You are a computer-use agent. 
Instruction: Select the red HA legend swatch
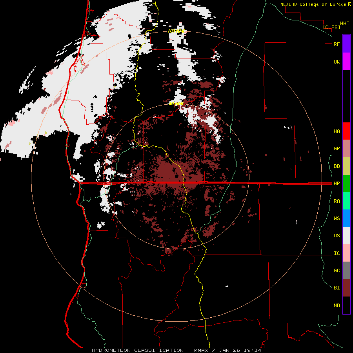tap(346, 131)
